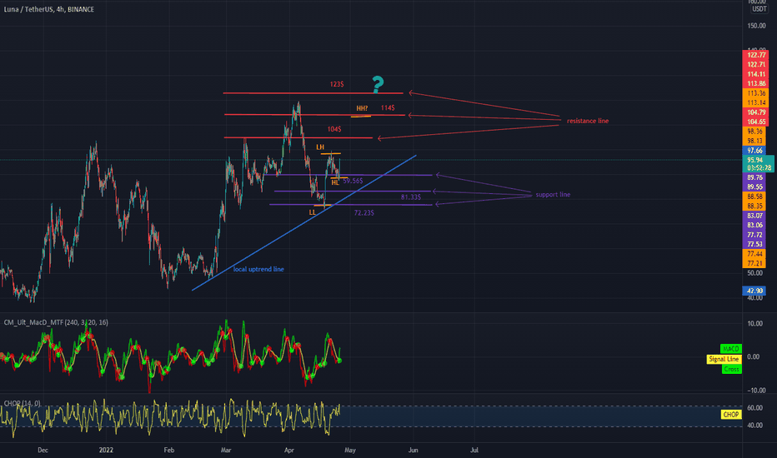The height and width of the screenshot is (458, 777).
Task: Click the 97.66 blue price label
Action: [754, 151]
